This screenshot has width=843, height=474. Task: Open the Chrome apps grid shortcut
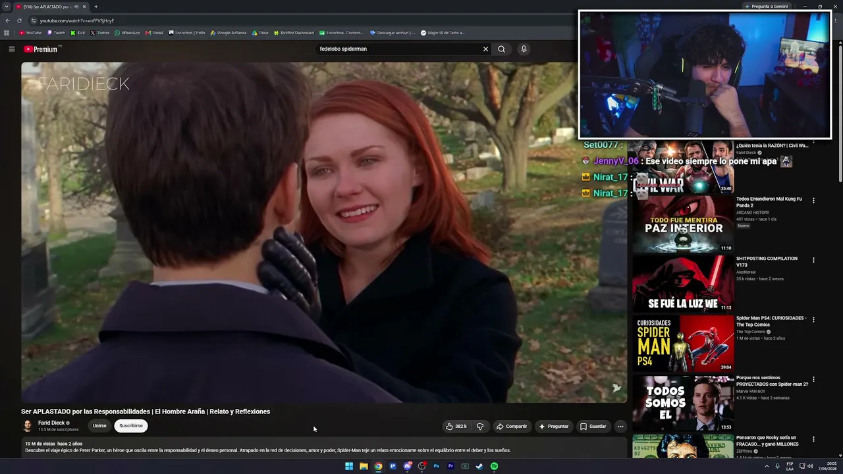pos(7,33)
